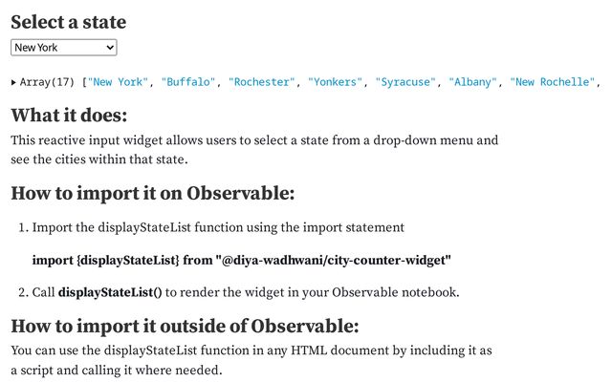This screenshot has height=382, width=612.
Task: Click the "Select a state" heading
Action: pos(68,22)
